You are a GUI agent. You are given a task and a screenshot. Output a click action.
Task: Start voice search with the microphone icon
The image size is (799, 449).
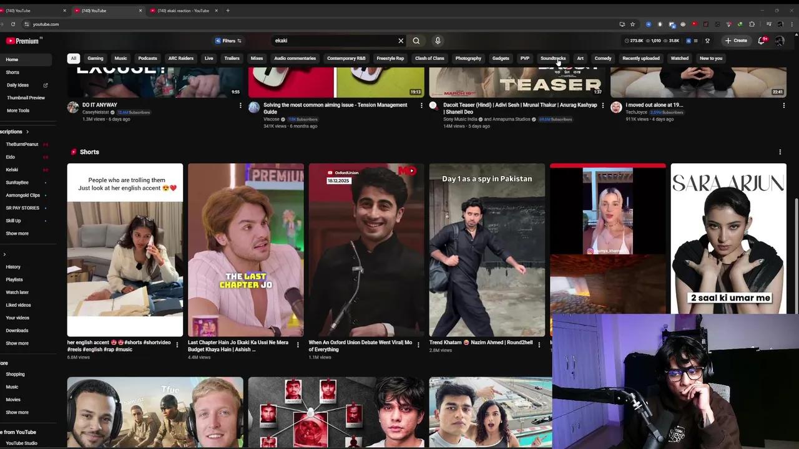point(438,41)
